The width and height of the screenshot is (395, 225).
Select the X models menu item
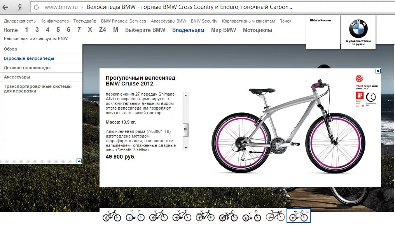pyautogui.click(x=90, y=30)
